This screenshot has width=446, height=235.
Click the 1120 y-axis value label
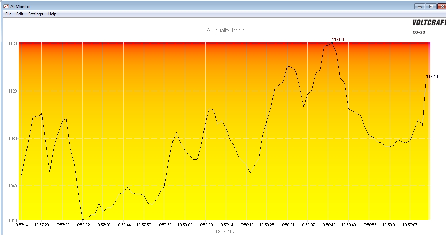[13, 91]
